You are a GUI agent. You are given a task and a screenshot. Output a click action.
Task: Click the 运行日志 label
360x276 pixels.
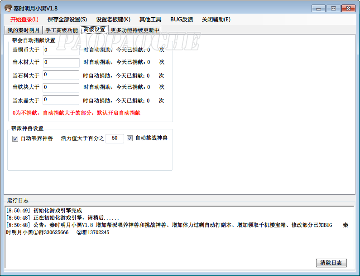(x=18, y=201)
